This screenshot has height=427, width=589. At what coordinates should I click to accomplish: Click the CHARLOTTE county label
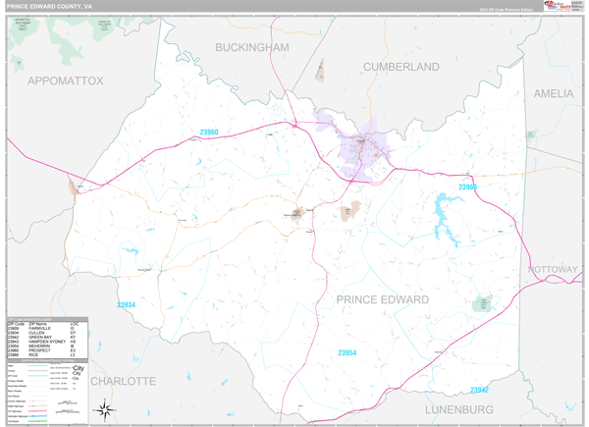124,381
